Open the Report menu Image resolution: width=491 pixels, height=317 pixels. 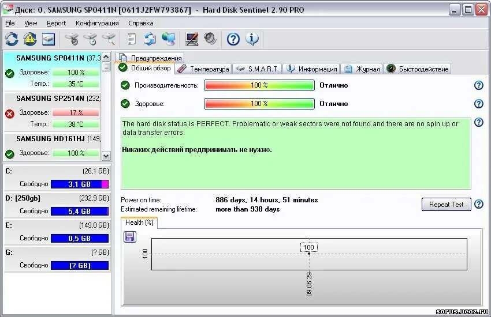coord(57,23)
